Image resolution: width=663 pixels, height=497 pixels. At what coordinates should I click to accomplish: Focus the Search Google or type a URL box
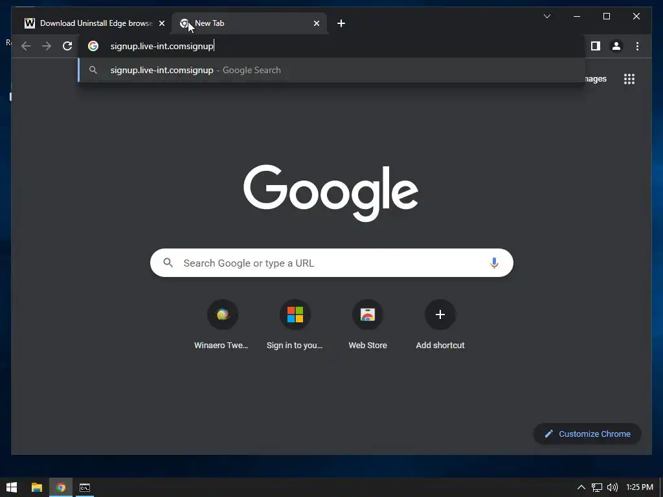pyautogui.click(x=331, y=263)
